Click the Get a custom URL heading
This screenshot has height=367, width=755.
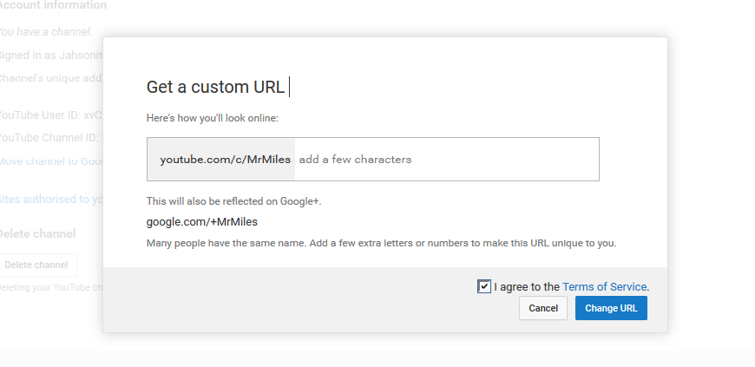click(x=215, y=87)
